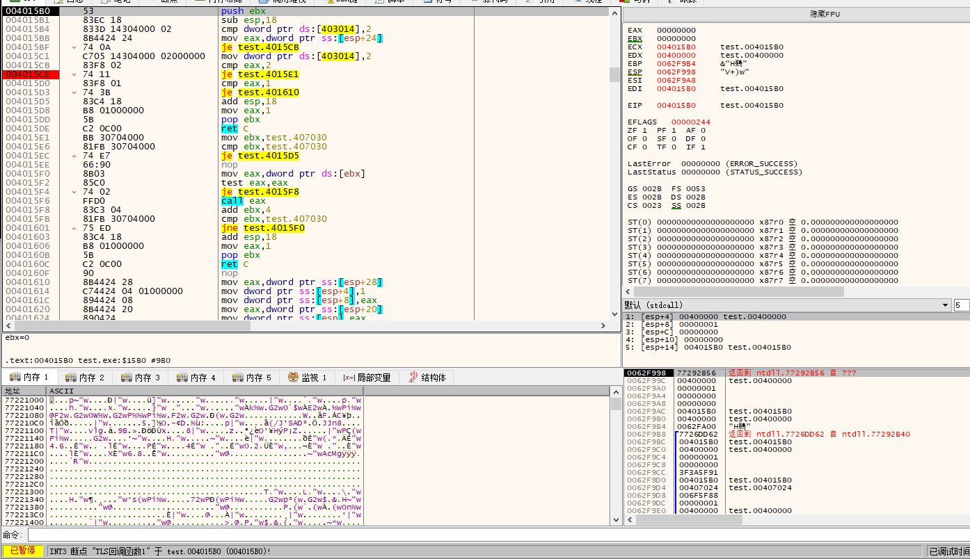Select the IF flag value
Screen dimensions: 970x559
pyautogui.click(x=702, y=147)
